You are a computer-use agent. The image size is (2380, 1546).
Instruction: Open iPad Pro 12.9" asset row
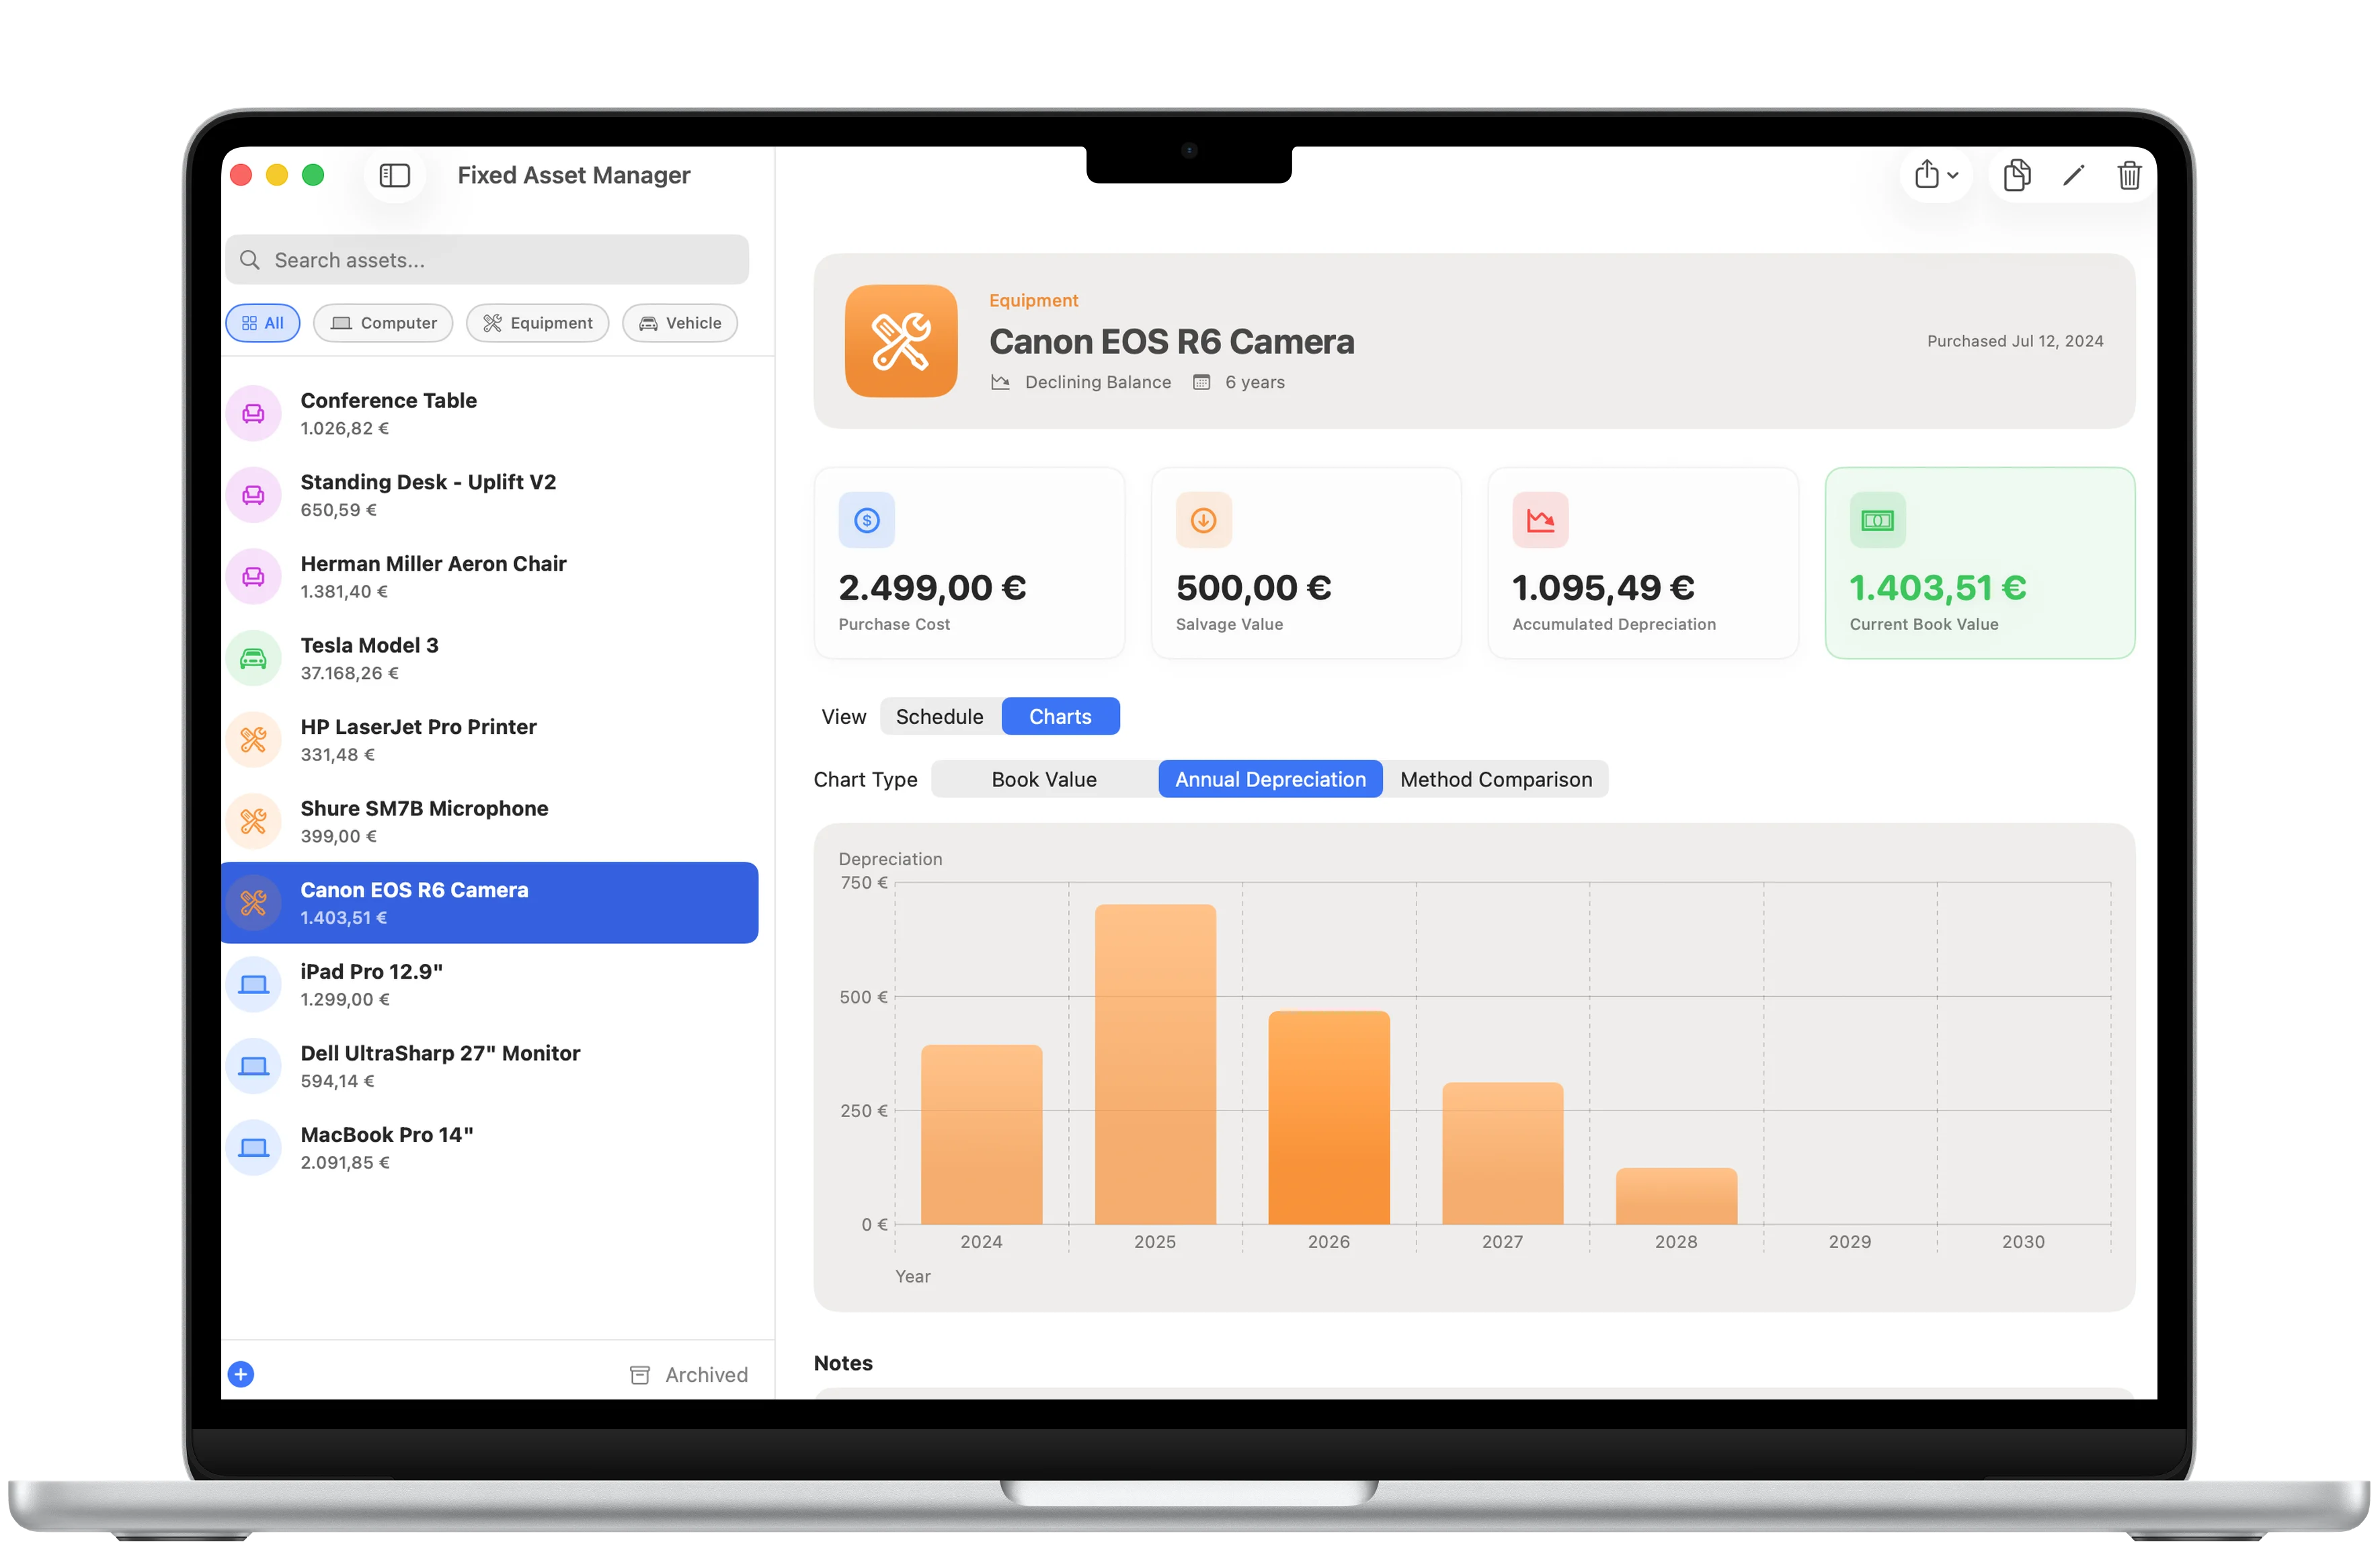[x=490, y=985]
